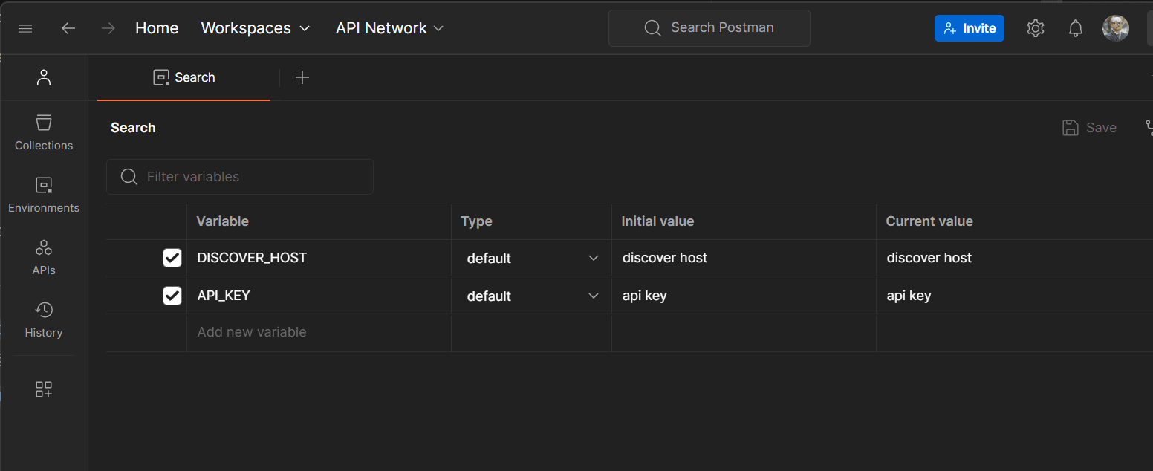The image size is (1153, 471).
Task: Uncheck the DISCOVER_HOST variable checkbox
Action: (x=172, y=258)
